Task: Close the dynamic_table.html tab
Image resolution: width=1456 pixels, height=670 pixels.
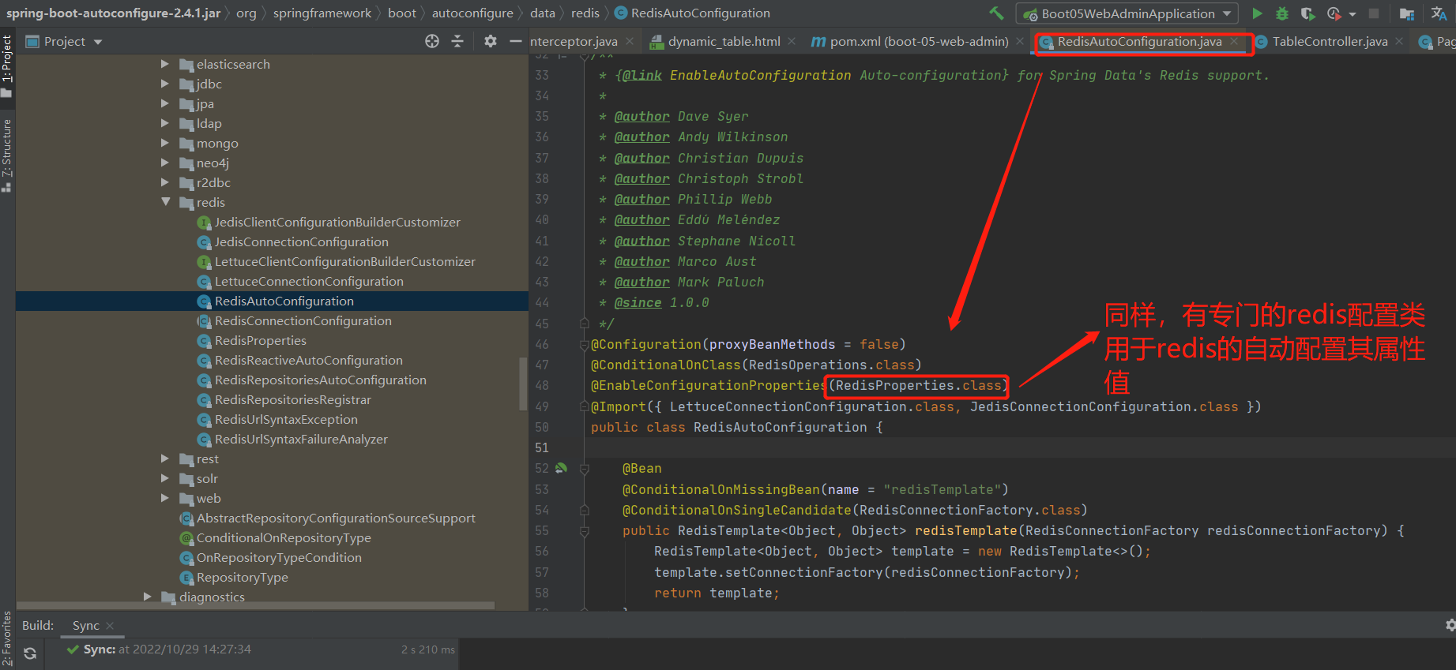Action: pyautogui.click(x=792, y=42)
